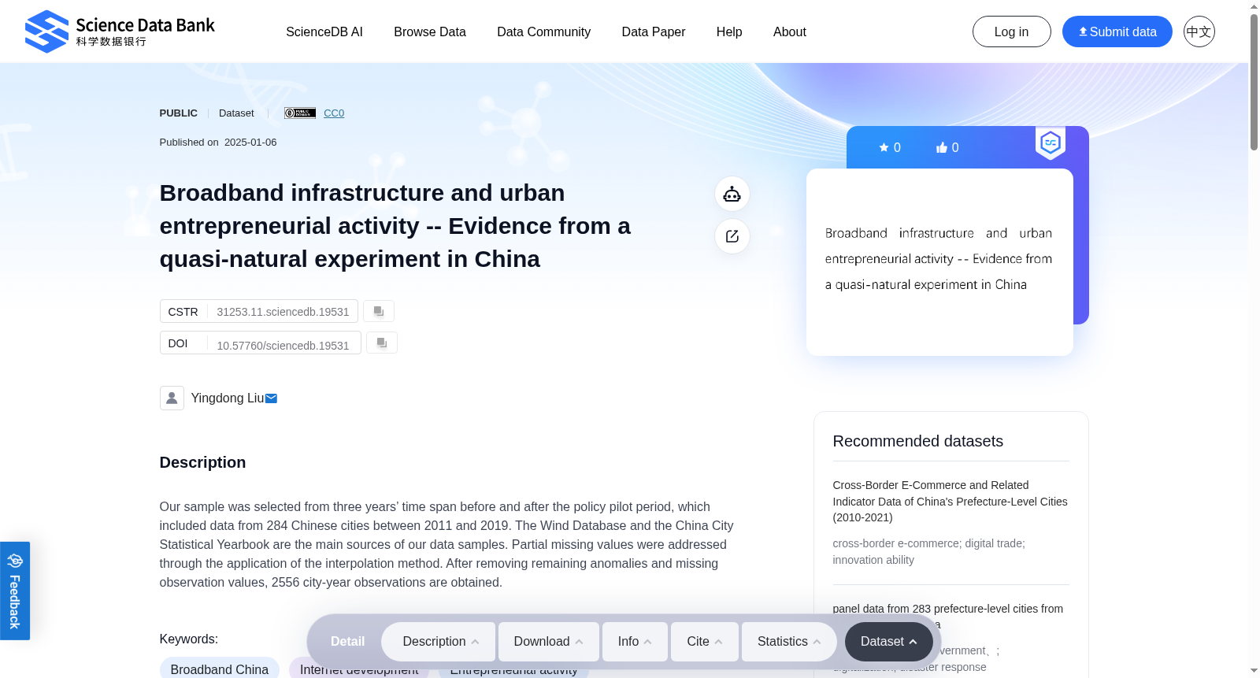The image size is (1260, 678).
Task: Select the Broadband China keyword tag
Action: [220, 668]
